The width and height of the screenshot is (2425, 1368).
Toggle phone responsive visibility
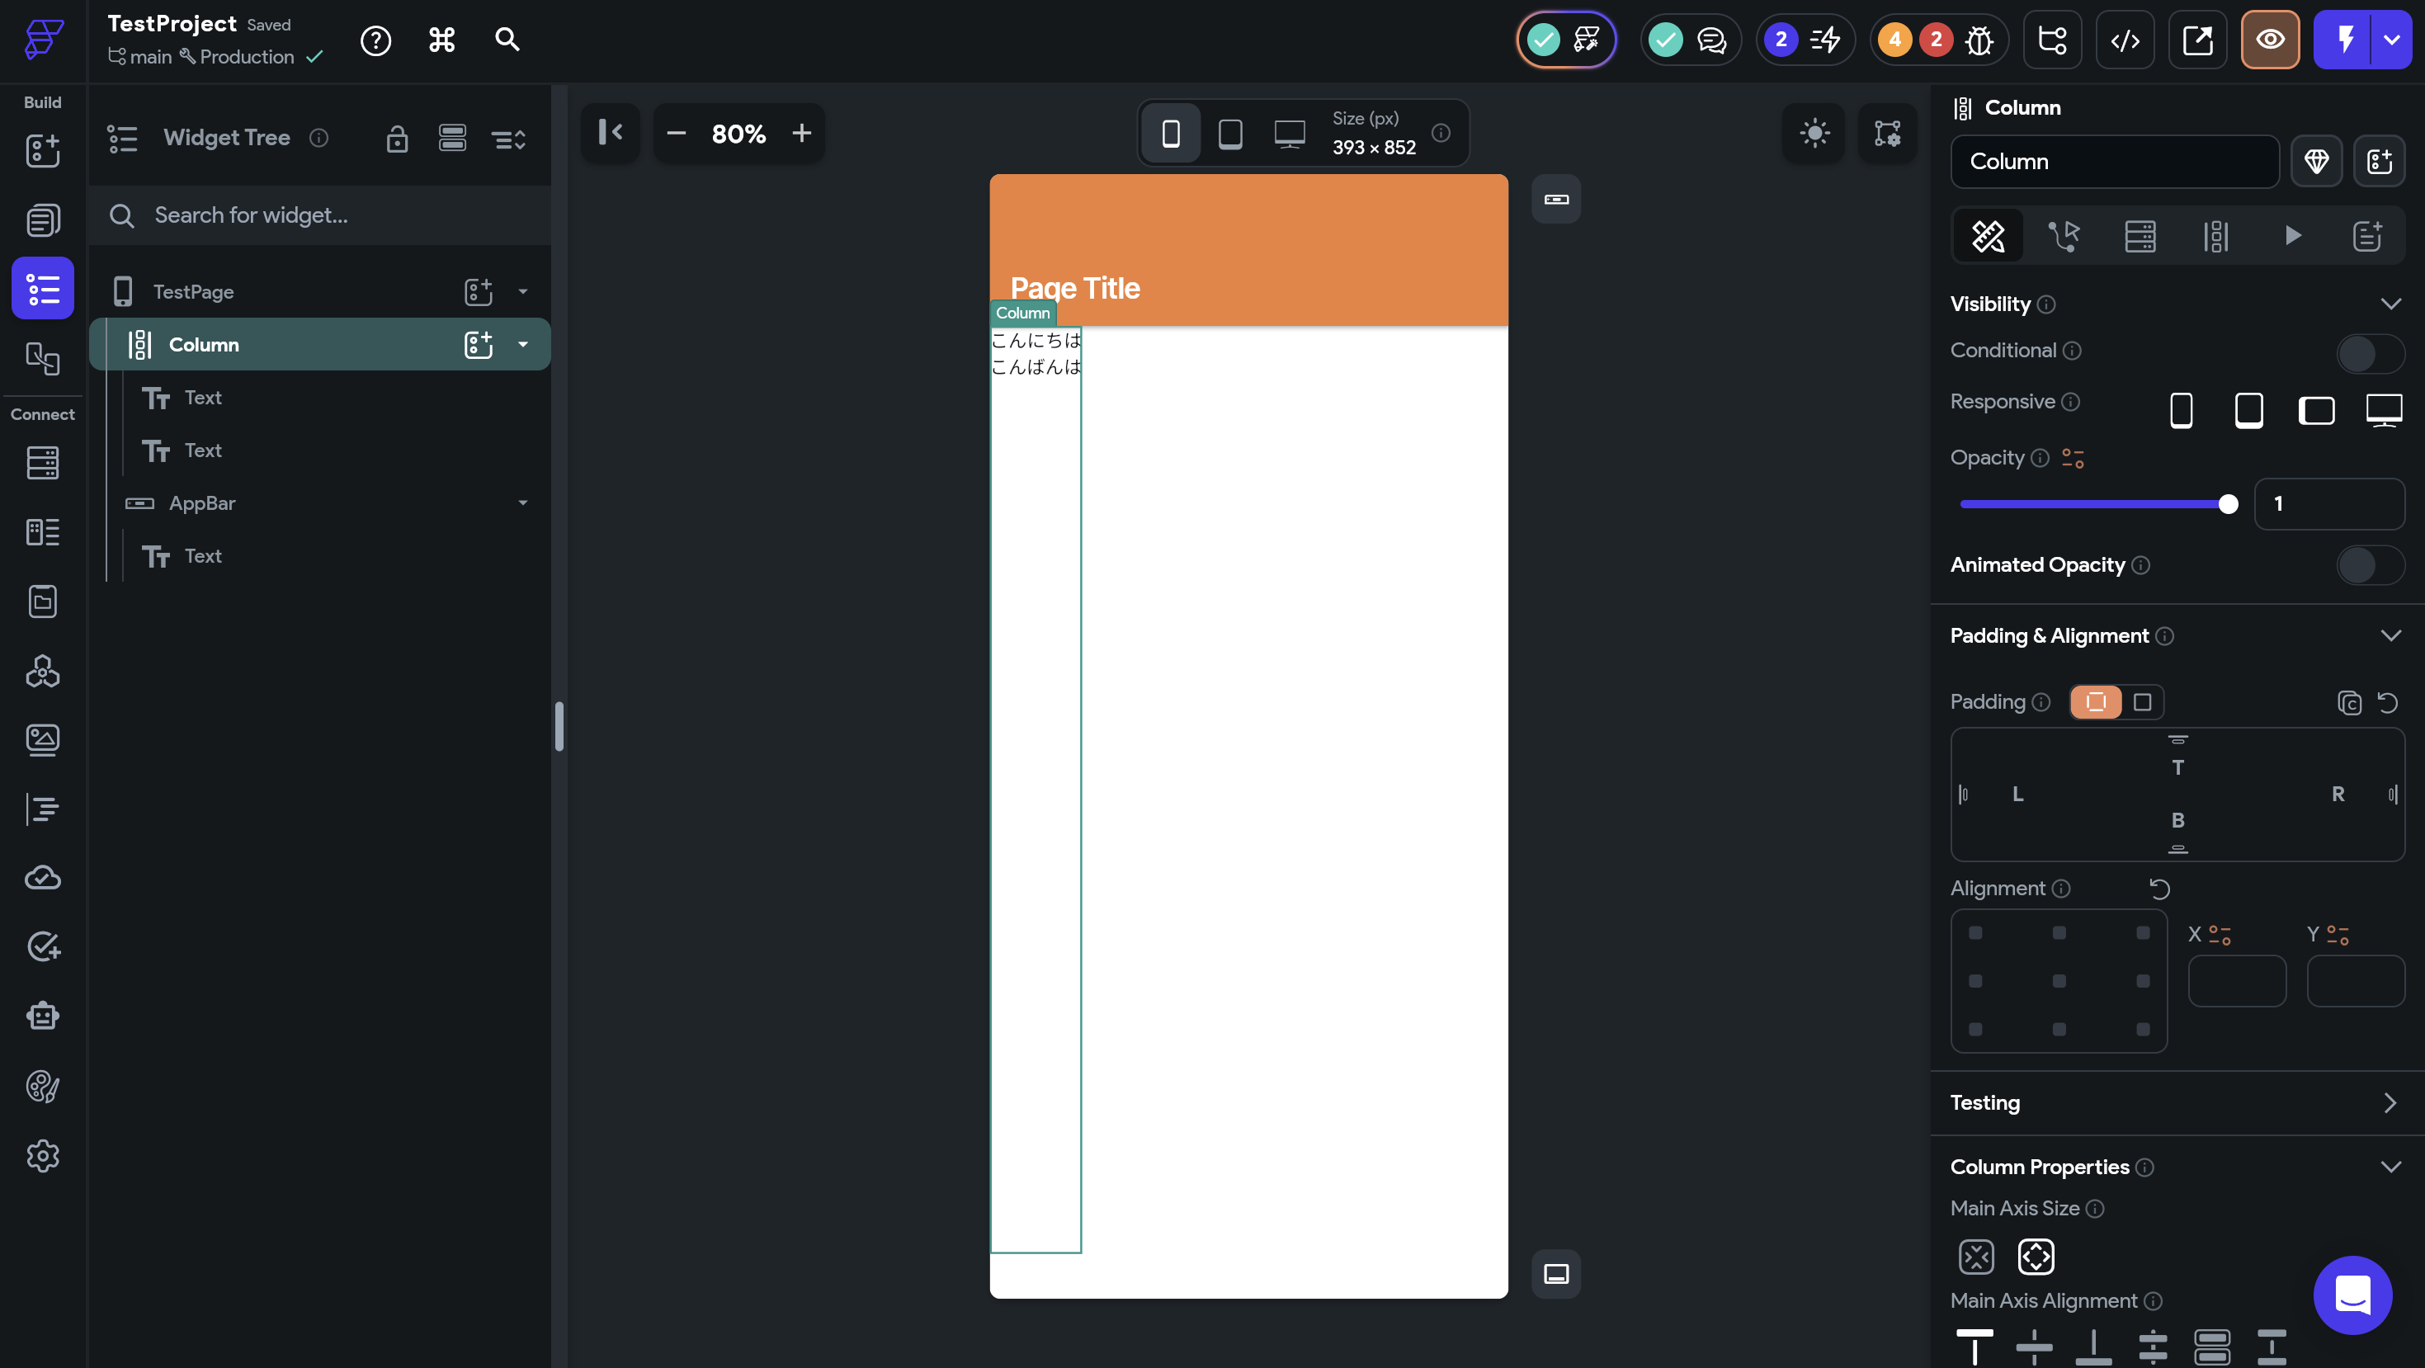[2180, 409]
